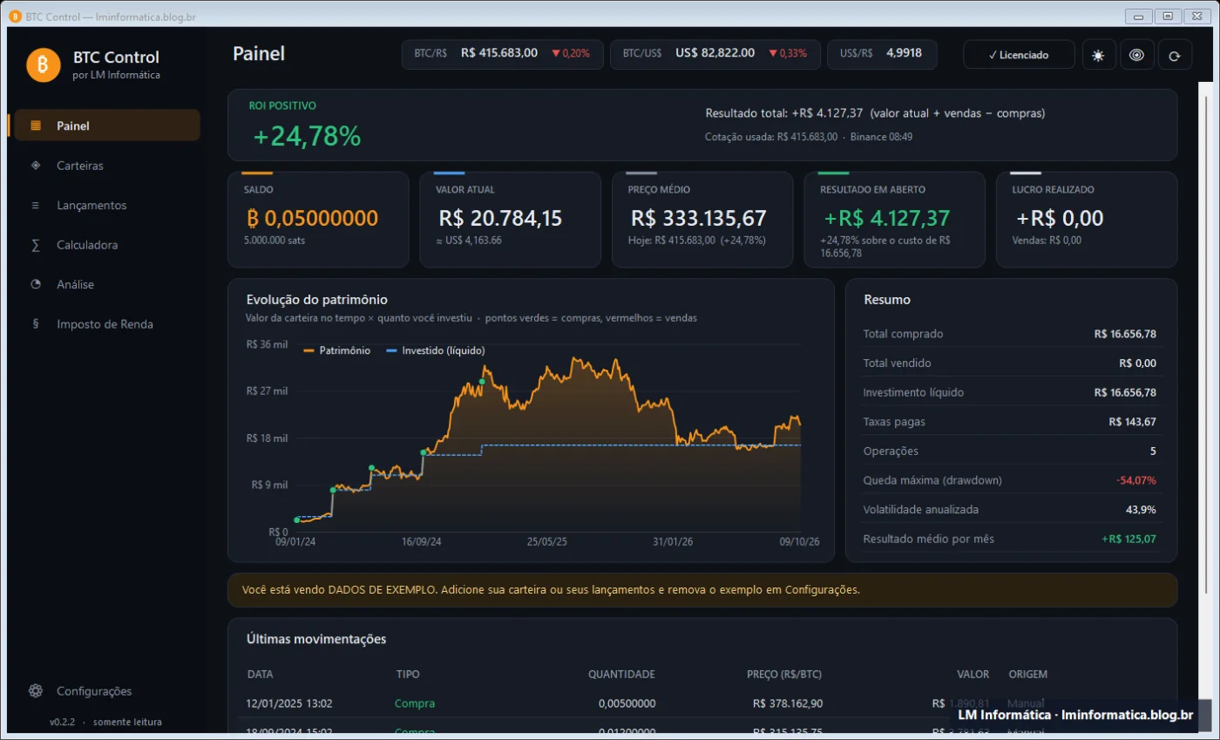Click the Total vendido row
Viewport: 1220px width, 740px height.
1010,363
